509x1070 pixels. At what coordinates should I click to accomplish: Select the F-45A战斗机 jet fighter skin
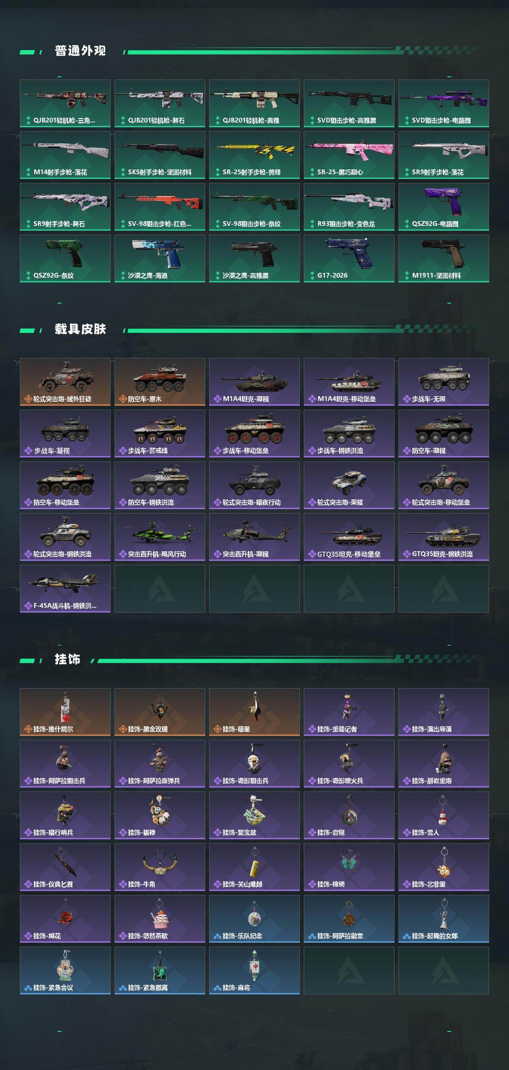[65, 589]
